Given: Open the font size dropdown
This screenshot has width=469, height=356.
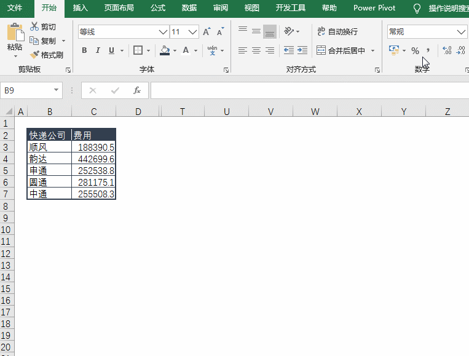Looking at the screenshot, I should [193, 32].
